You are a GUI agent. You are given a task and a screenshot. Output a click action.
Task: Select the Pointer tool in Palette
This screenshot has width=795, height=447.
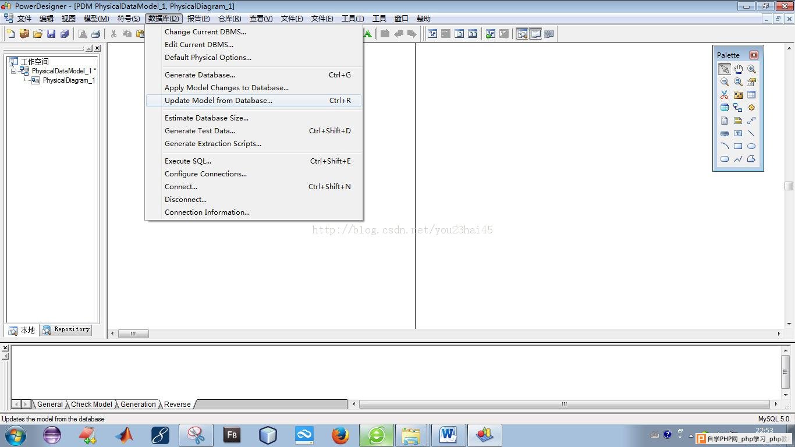[724, 69]
